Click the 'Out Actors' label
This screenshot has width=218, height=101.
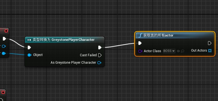tap(199, 50)
